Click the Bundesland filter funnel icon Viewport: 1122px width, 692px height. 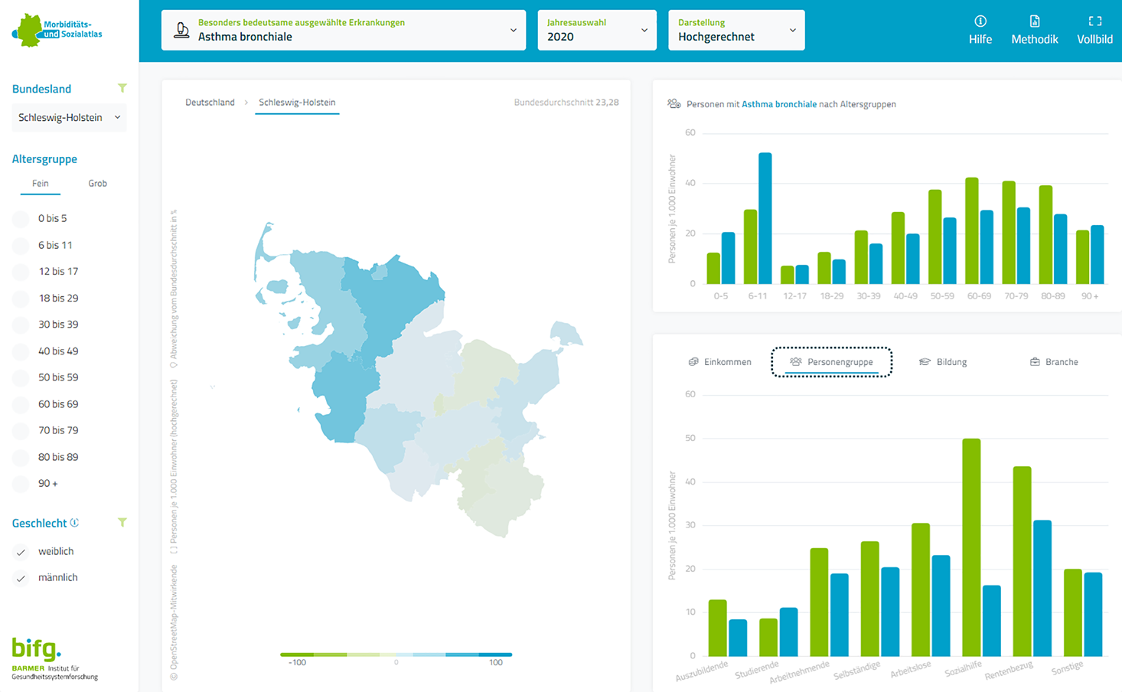(x=122, y=89)
